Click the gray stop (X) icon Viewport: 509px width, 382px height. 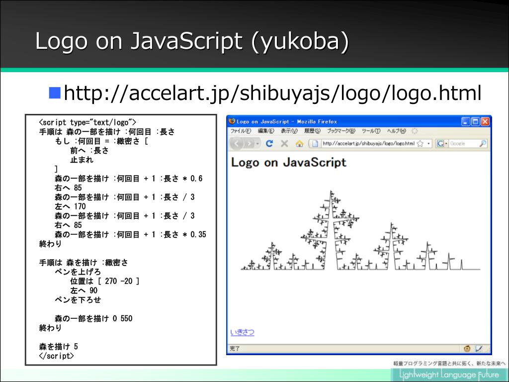[284, 143]
